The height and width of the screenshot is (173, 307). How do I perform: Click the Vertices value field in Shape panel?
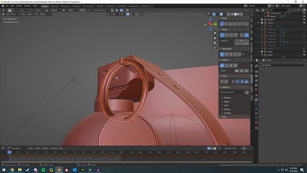tap(242, 40)
